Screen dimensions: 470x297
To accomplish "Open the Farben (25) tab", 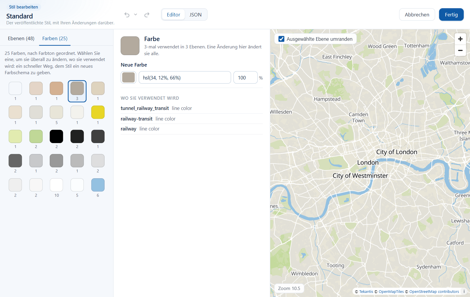I will point(55,38).
